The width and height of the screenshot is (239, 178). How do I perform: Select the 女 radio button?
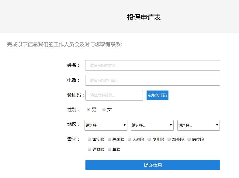coord(104,109)
